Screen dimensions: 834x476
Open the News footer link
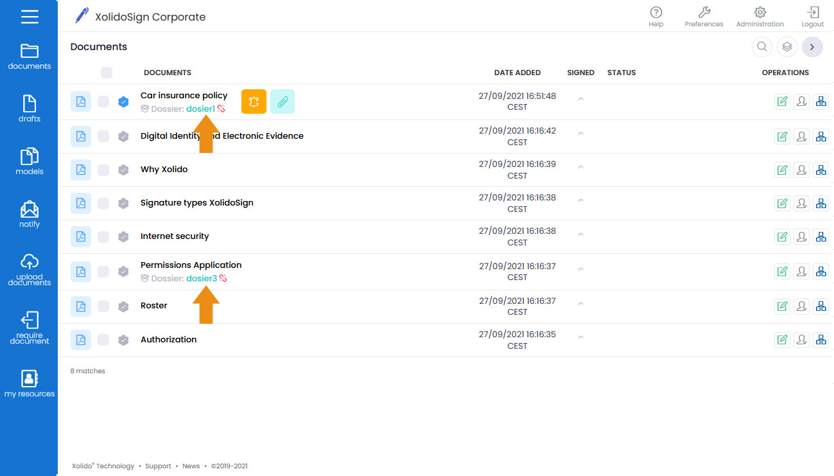pos(191,466)
